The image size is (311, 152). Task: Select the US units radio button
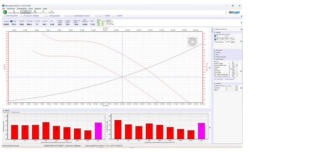(225, 36)
